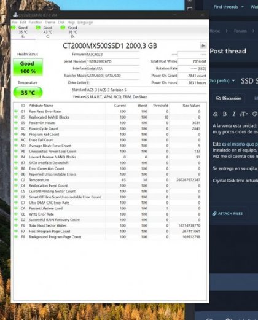This screenshot has height=320, width=258.
Task: Click the 35 °C temperature button
Action: 28,93
